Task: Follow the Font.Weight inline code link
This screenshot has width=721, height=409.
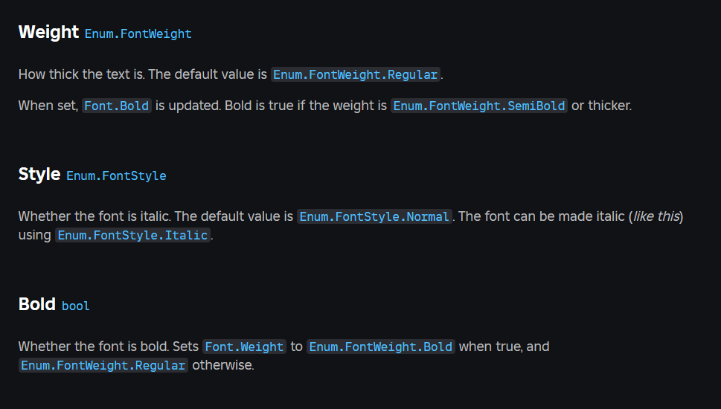Action: pos(244,347)
